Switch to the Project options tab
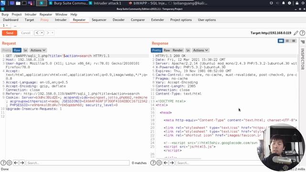 point(181,20)
